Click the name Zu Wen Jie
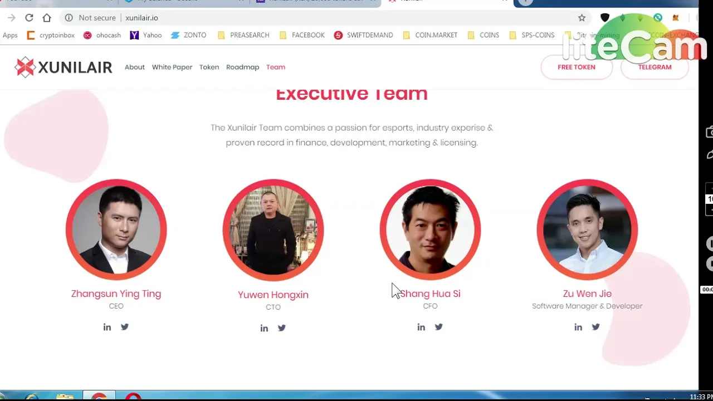Screen dimensions: 713x401 pos(587,294)
